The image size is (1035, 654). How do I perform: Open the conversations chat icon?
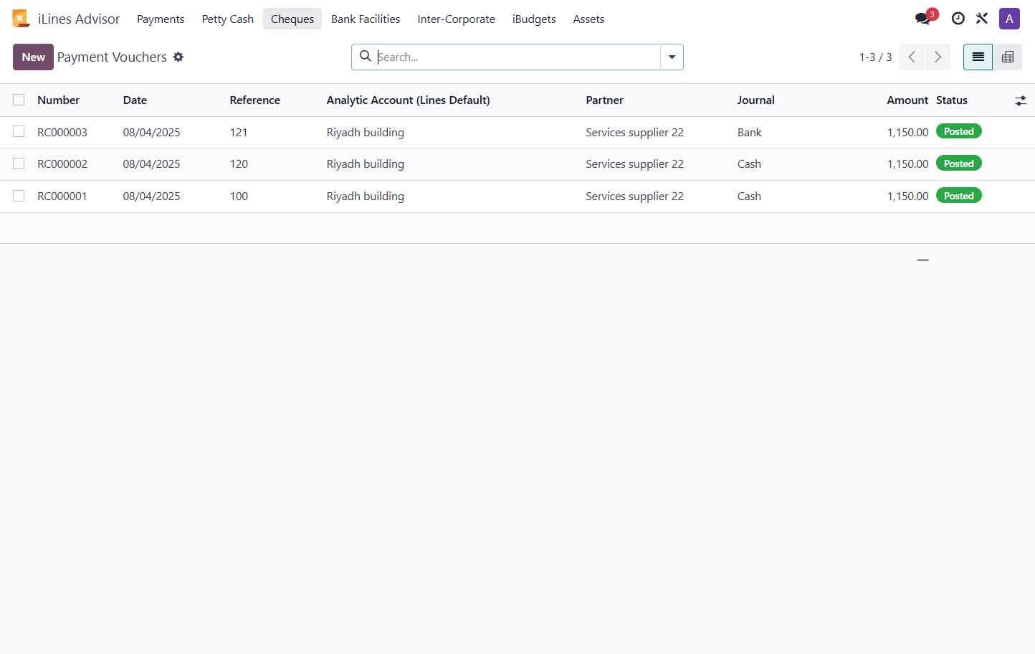922,19
